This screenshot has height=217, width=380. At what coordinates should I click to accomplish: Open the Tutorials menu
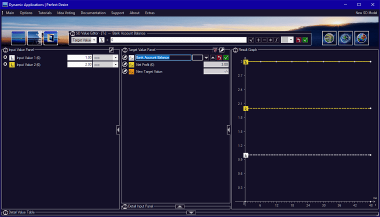45,12
